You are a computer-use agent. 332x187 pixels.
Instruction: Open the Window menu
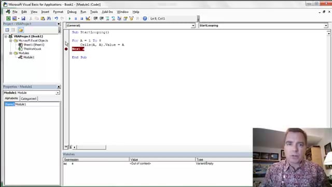click(122, 12)
